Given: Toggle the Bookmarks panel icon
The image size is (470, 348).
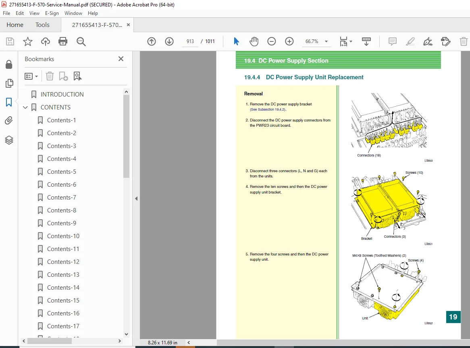Looking at the screenshot, I should click(x=9, y=102).
